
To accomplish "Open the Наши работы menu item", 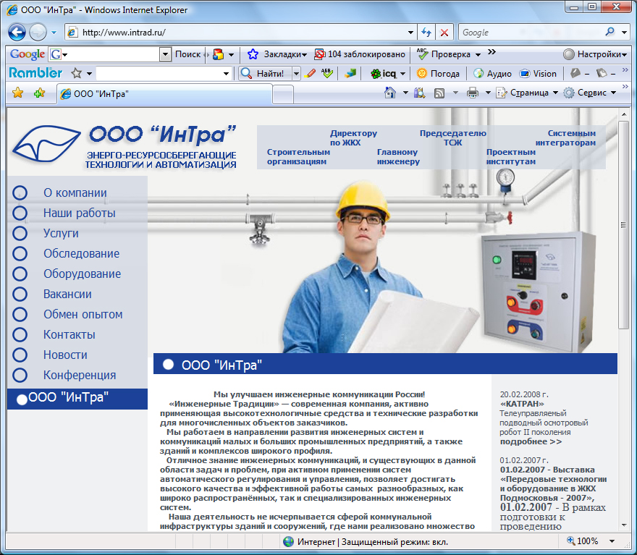I will click(x=79, y=213).
